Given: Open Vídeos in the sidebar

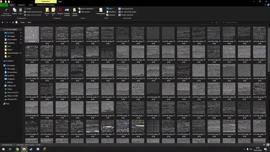Looking at the screenshot, I should (8, 89).
